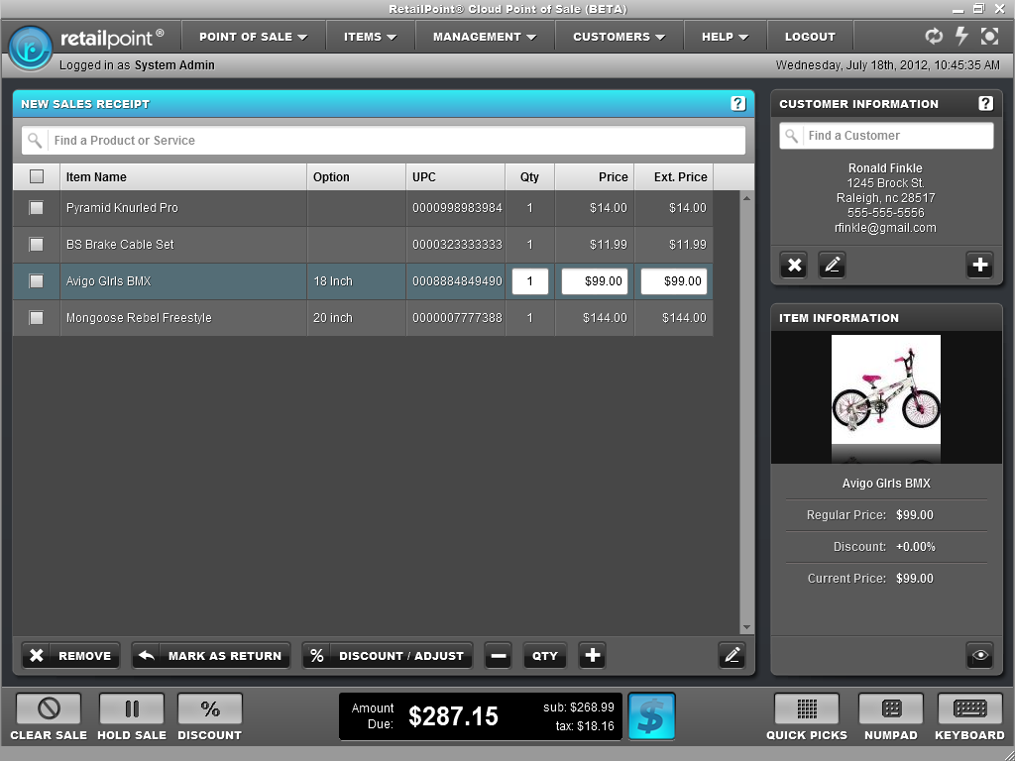Select the BS Brake Cable Set item name

pyautogui.click(x=120, y=245)
